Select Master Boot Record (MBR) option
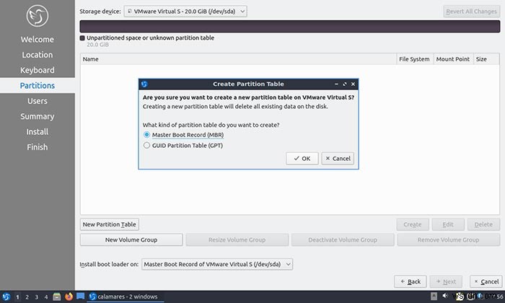The width and height of the screenshot is (505, 303). [x=183, y=135]
